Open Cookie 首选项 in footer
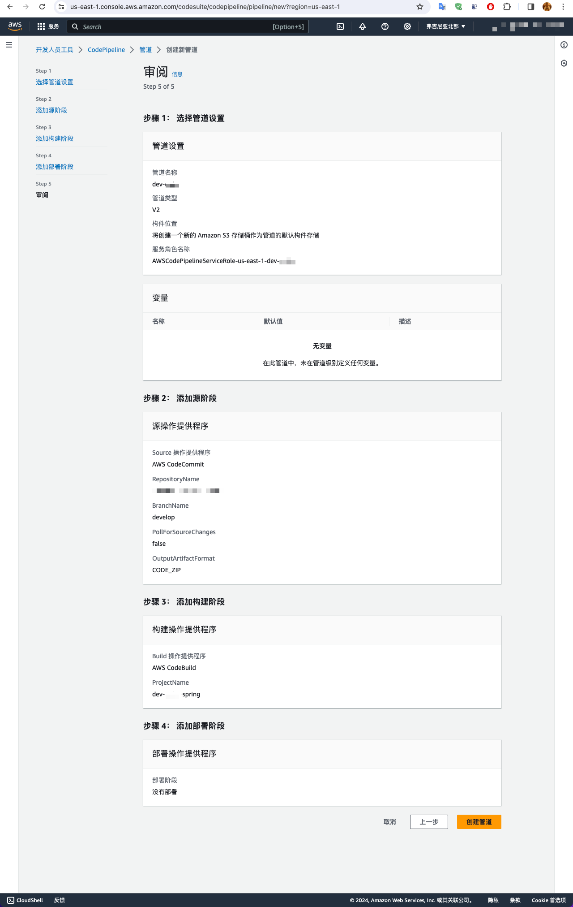The width and height of the screenshot is (573, 907). tap(549, 900)
